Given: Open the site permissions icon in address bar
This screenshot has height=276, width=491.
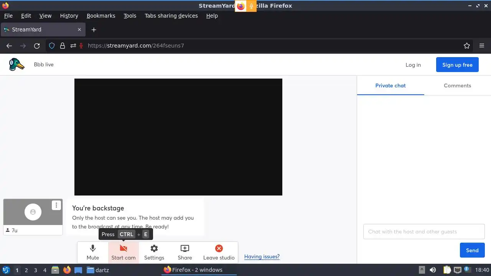Looking at the screenshot, I should click(x=73, y=46).
